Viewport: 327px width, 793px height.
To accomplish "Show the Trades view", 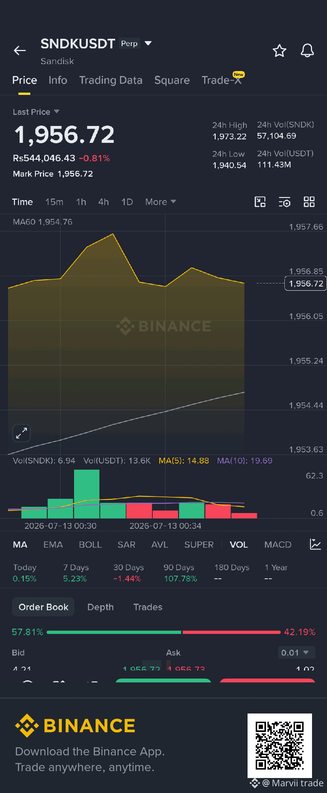I will tap(148, 607).
